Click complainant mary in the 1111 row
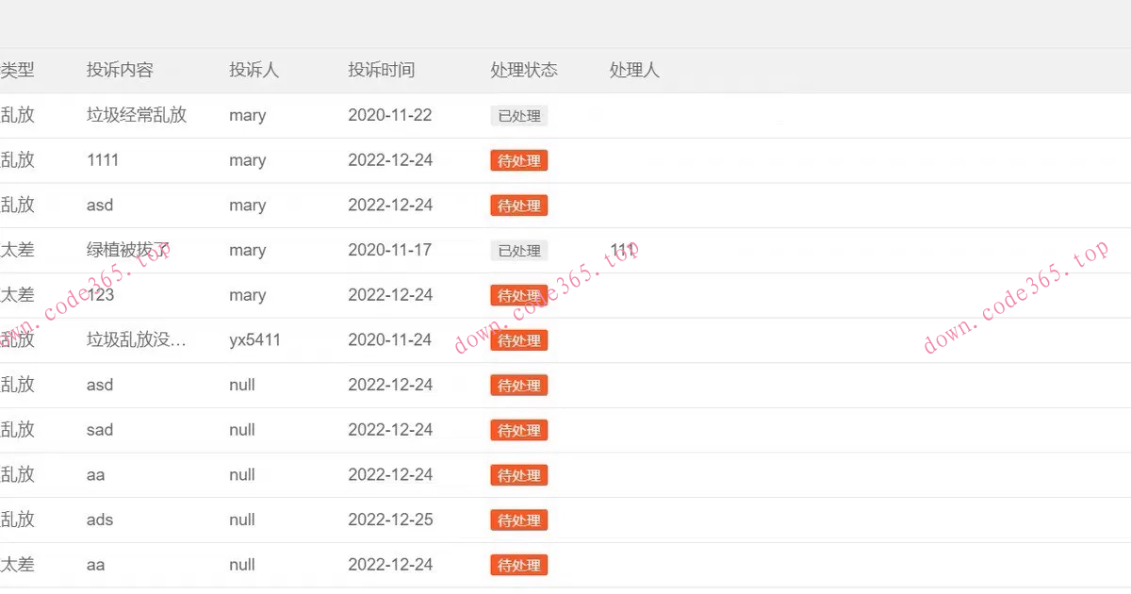 248,161
